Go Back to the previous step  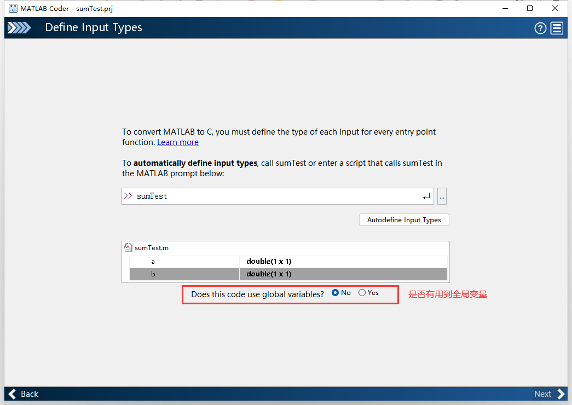[24, 394]
